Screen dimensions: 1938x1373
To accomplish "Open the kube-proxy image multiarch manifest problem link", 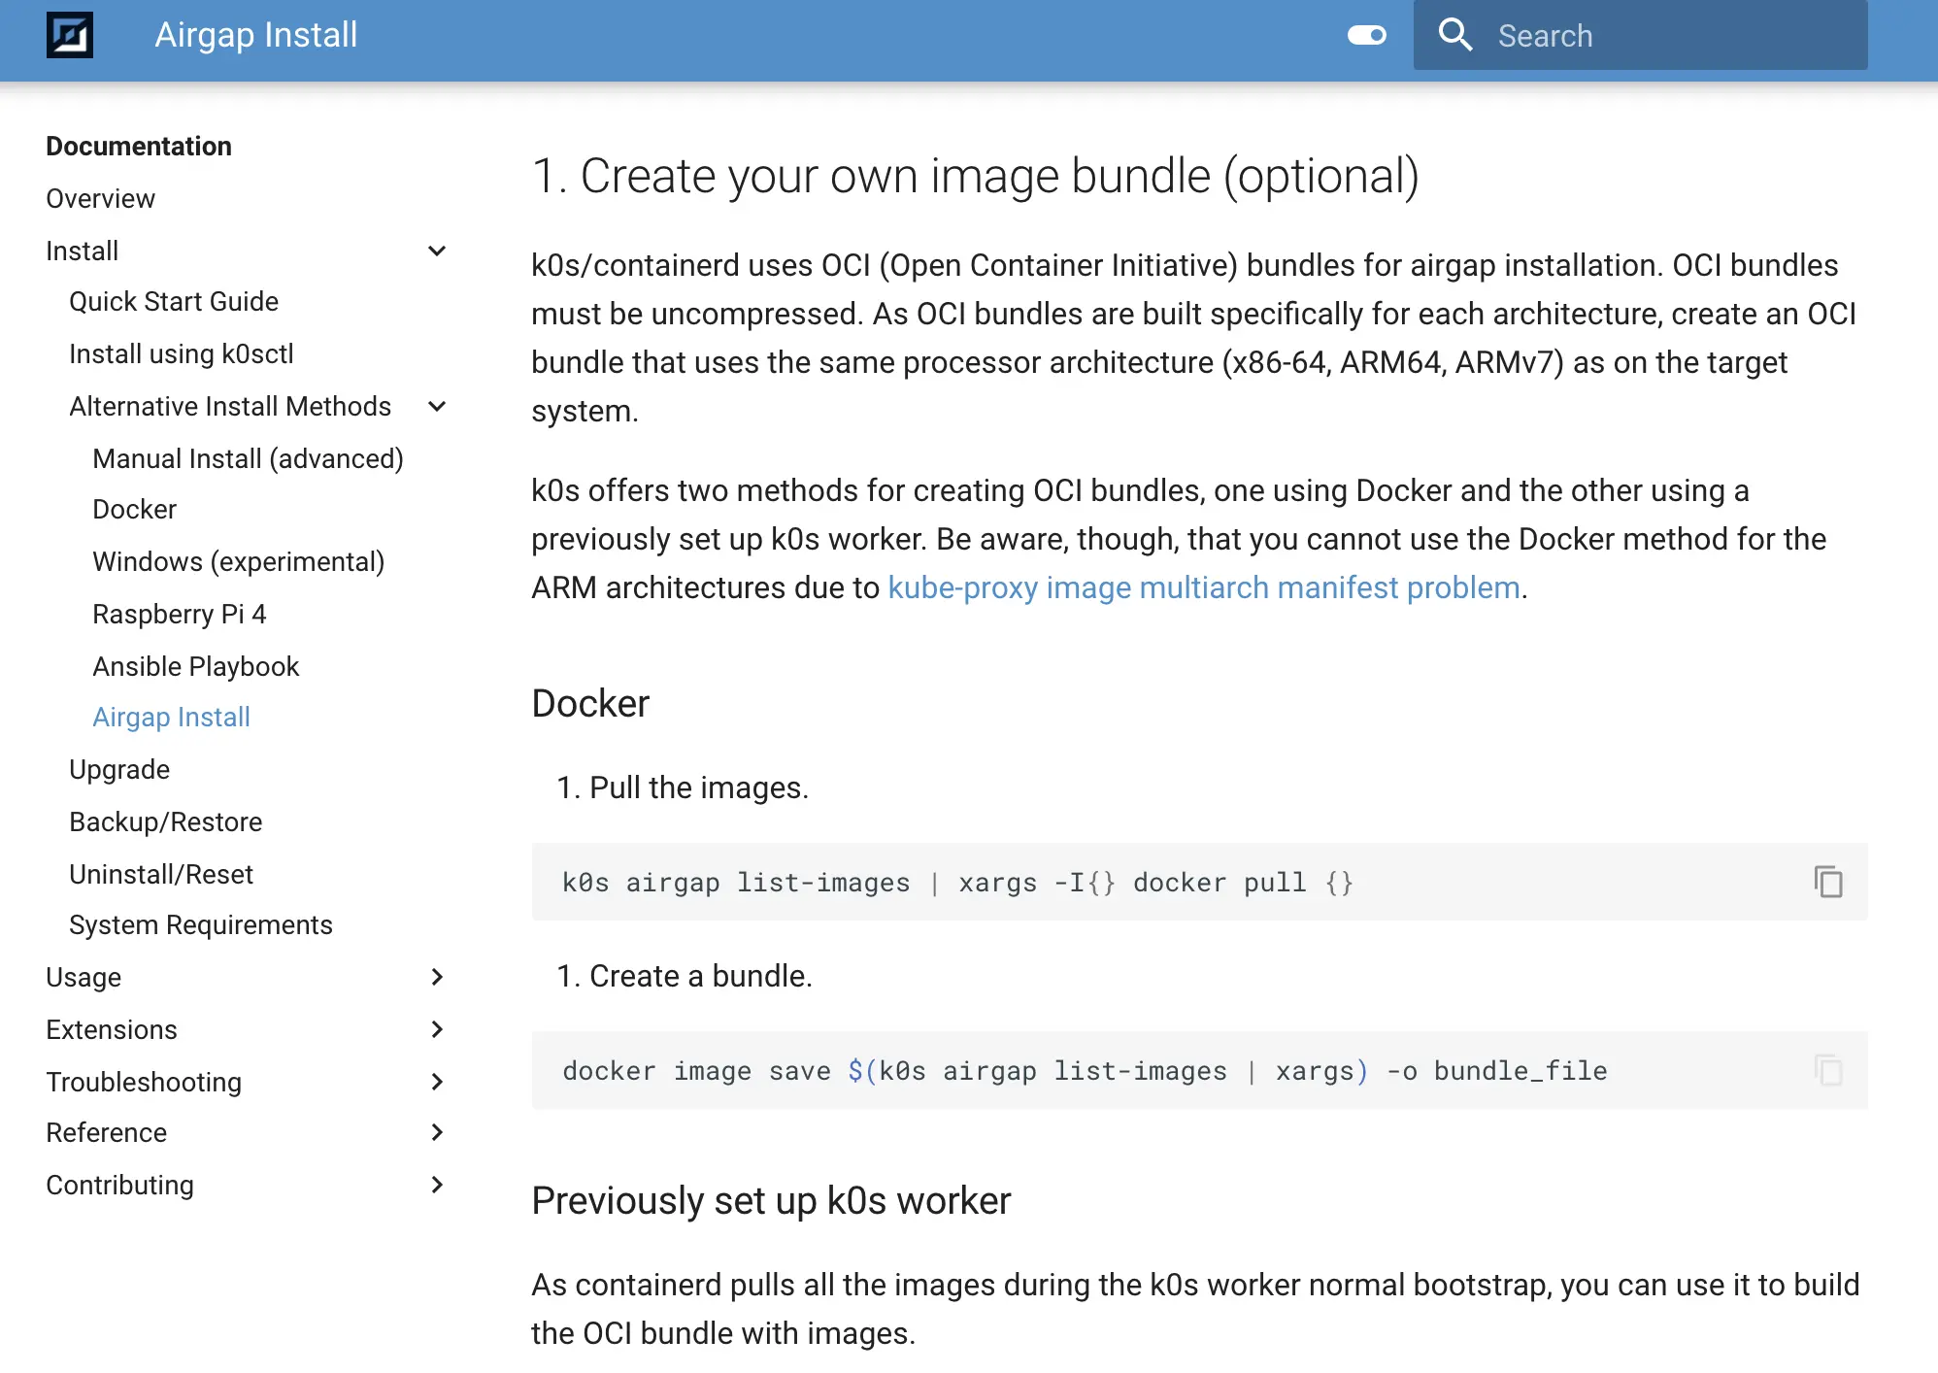I will pyautogui.click(x=1204, y=587).
